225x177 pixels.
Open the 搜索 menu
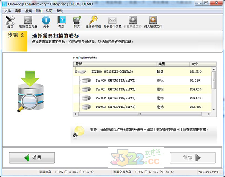point(28,11)
